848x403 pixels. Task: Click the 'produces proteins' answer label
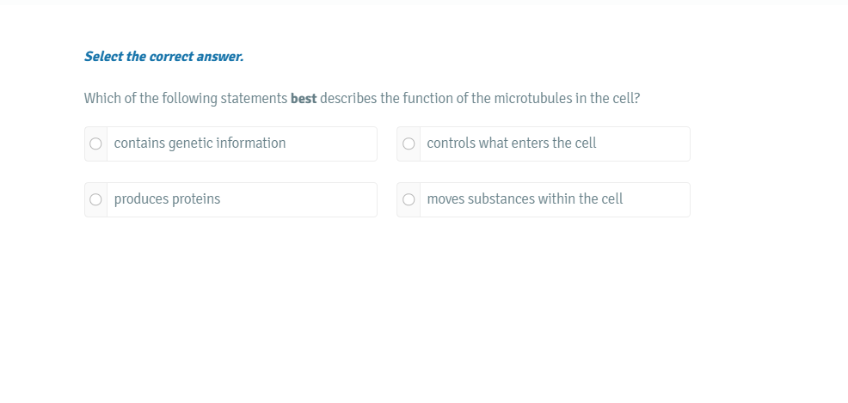tap(167, 199)
